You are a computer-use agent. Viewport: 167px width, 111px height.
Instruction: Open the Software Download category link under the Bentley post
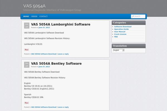[x=44, y=107]
